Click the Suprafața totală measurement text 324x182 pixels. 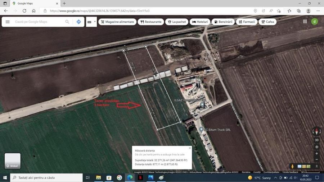coord(161,160)
